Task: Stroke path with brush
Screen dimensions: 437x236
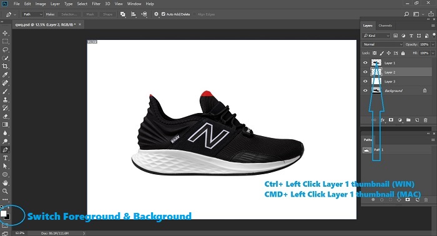Action: (382, 200)
